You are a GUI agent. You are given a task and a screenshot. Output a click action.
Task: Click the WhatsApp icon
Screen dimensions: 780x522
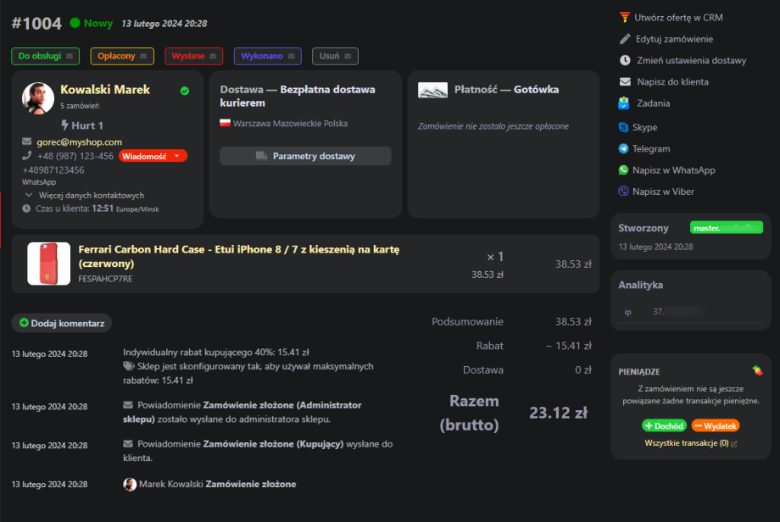tap(624, 170)
